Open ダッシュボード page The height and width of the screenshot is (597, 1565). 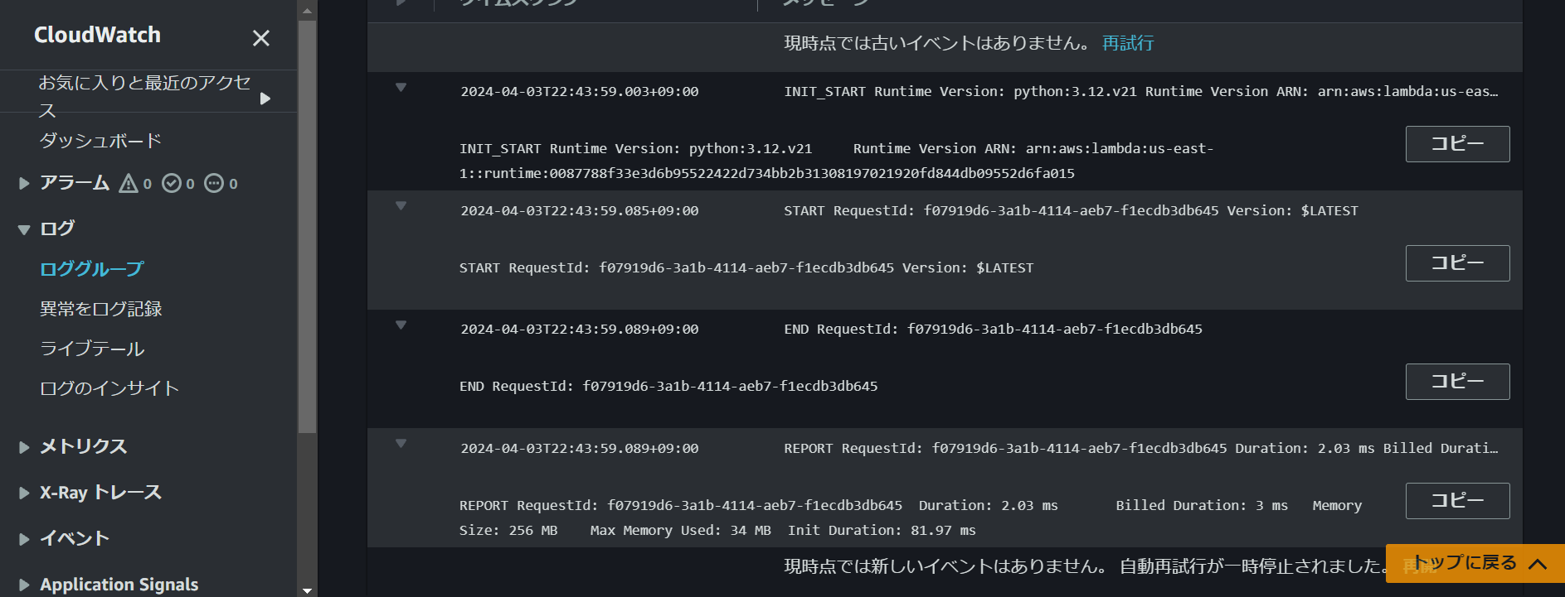pos(100,141)
